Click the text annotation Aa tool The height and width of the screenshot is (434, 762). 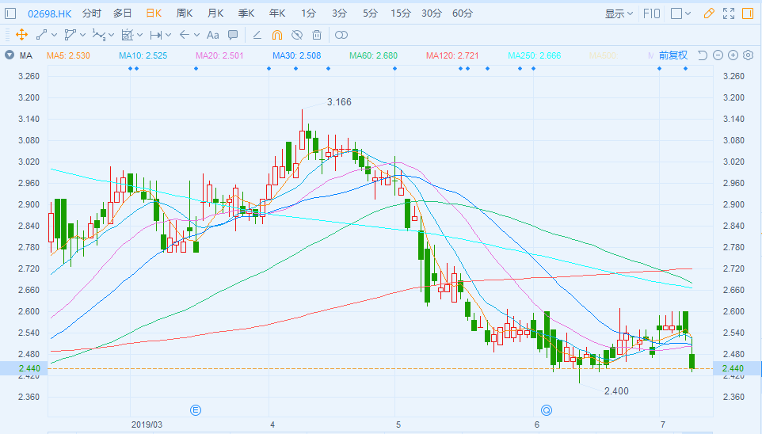[212, 35]
